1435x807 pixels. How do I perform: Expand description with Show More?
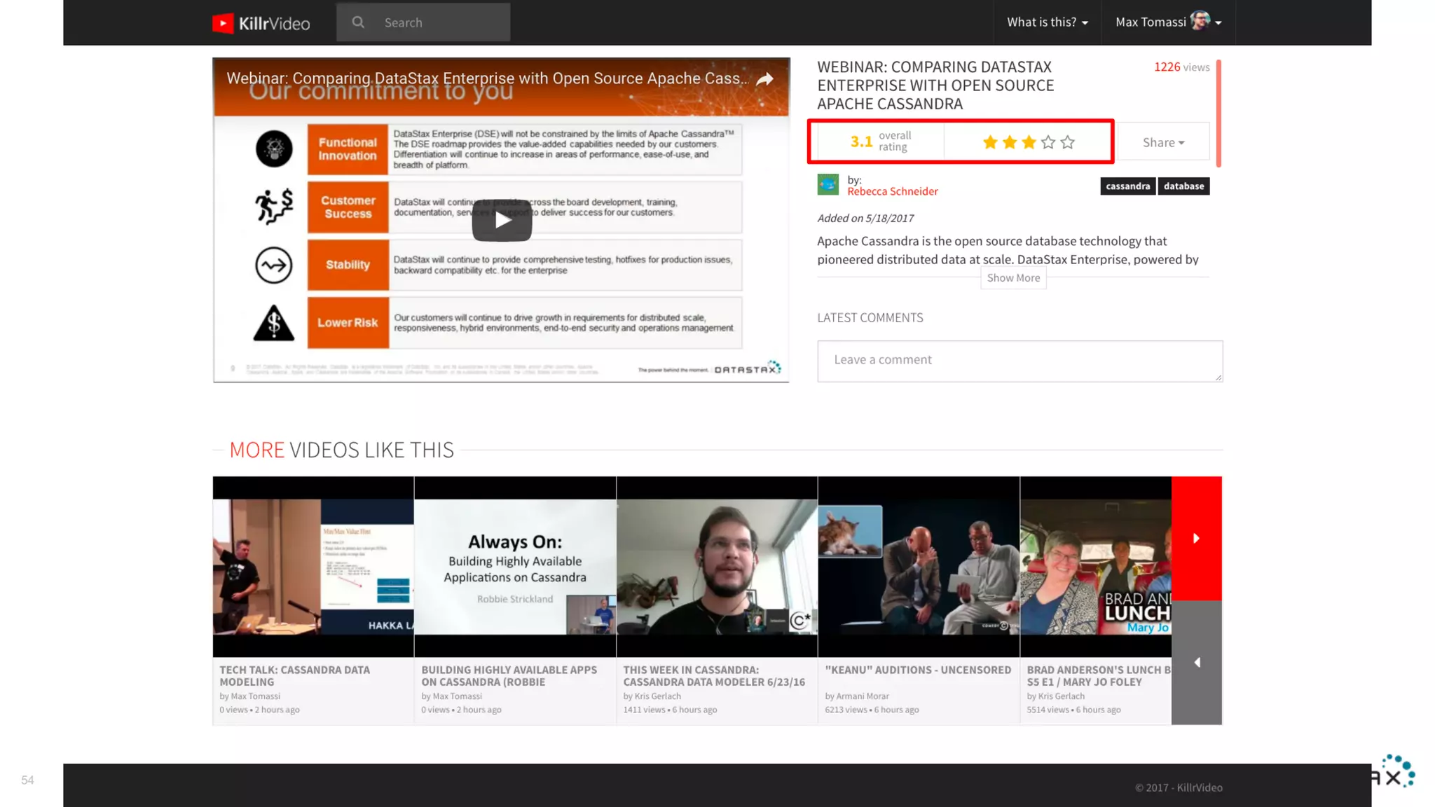1012,278
